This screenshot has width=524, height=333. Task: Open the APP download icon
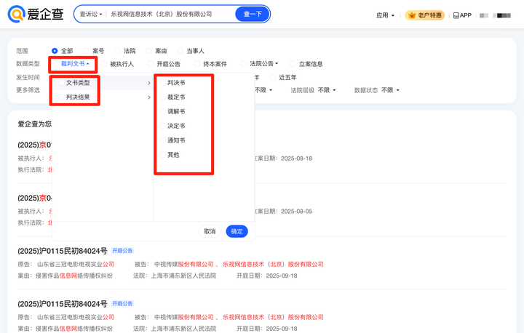tap(462, 15)
